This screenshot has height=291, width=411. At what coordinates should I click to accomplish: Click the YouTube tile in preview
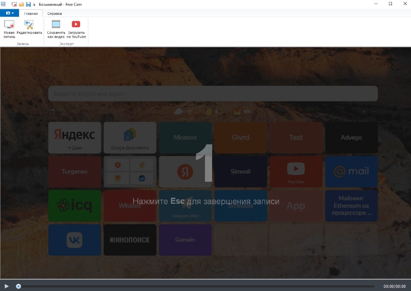click(296, 171)
